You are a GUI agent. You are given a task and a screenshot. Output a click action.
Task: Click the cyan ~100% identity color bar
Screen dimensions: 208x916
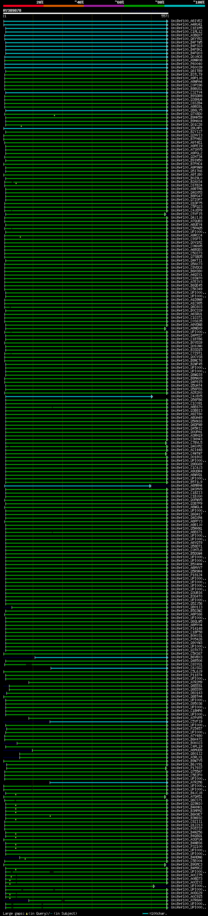[x=185, y=6]
